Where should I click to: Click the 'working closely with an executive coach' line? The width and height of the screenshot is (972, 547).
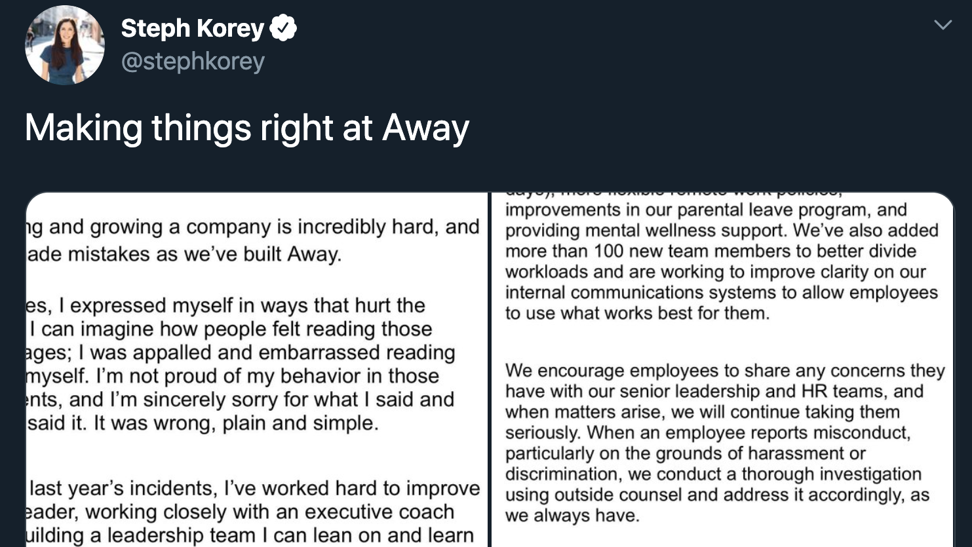pyautogui.click(x=240, y=512)
